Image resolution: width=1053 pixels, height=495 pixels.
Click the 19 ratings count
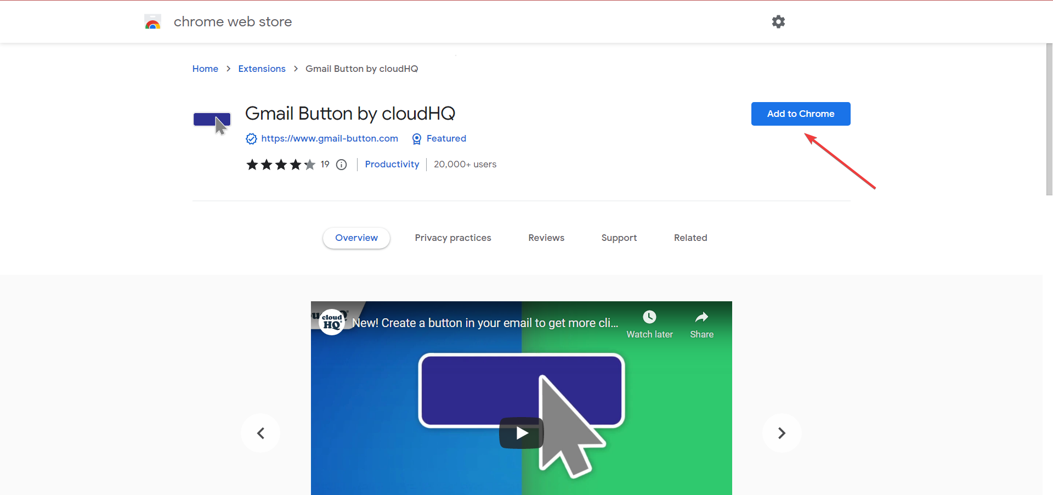[x=325, y=164]
